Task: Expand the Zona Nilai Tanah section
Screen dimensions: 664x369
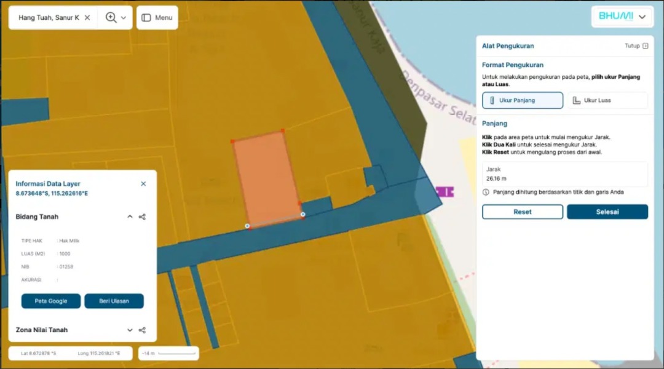Action: [130, 330]
